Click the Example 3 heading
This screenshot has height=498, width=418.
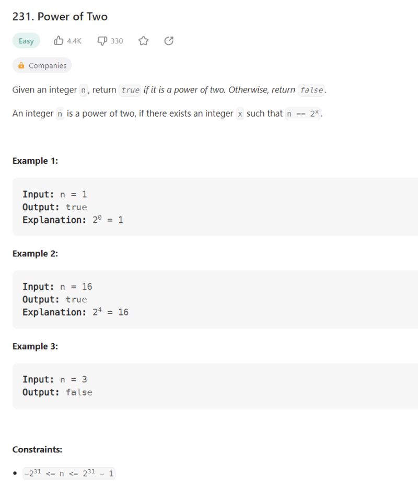tap(35, 346)
